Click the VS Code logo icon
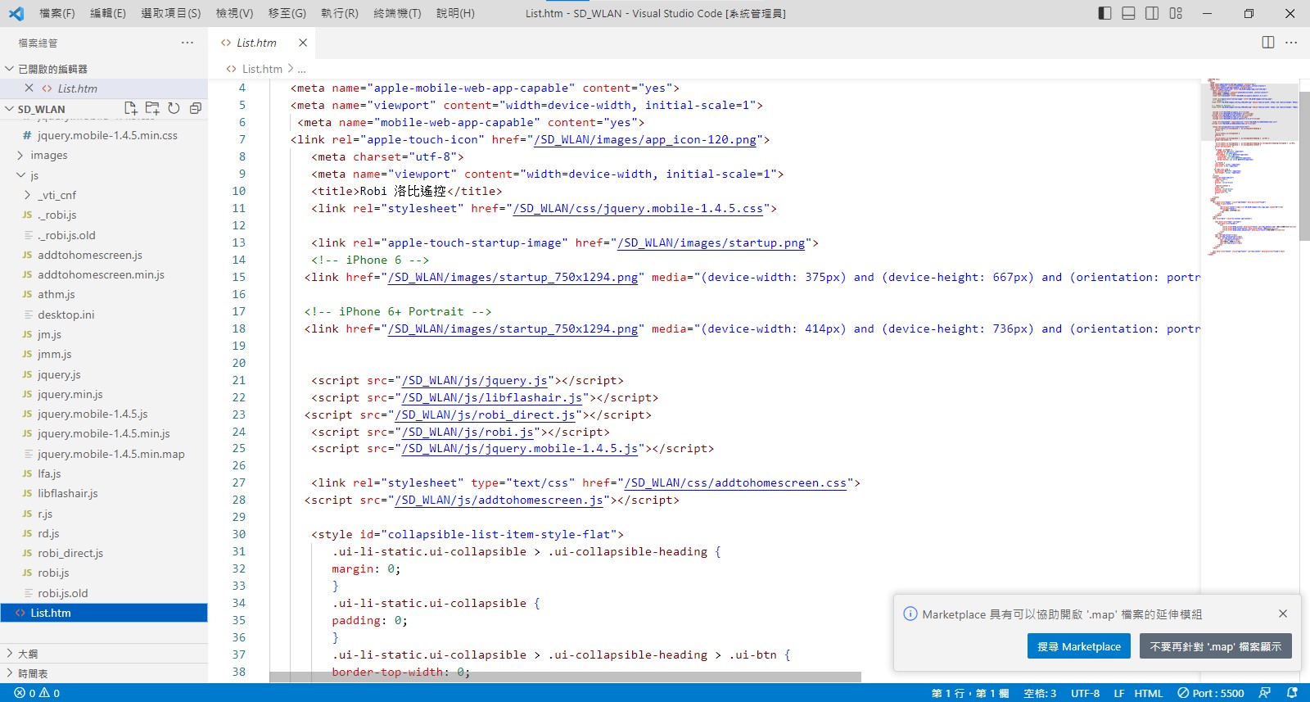Image resolution: width=1310 pixels, height=702 pixels. click(x=16, y=13)
